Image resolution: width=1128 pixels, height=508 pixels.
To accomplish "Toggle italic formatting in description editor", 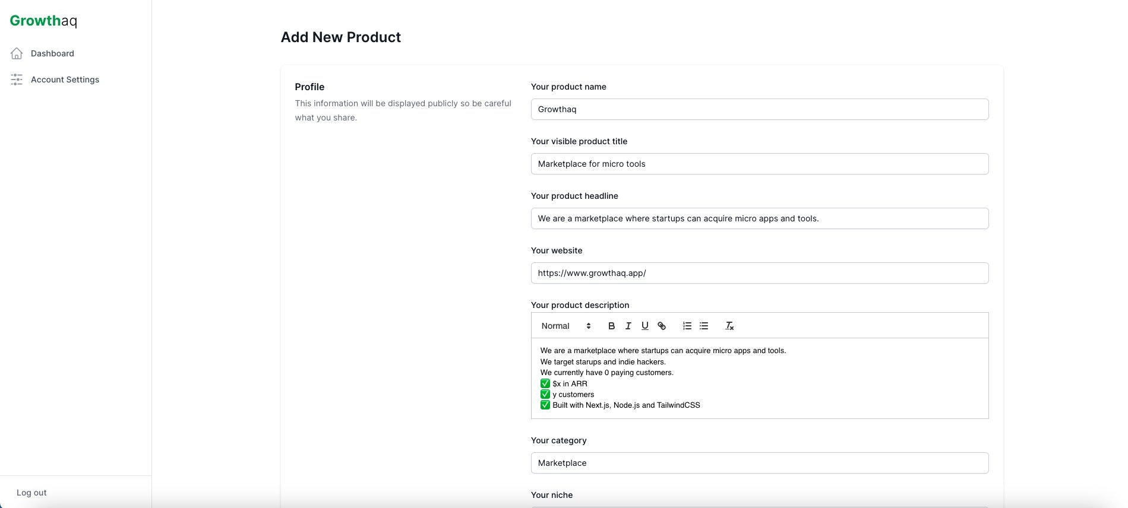I will (x=628, y=326).
